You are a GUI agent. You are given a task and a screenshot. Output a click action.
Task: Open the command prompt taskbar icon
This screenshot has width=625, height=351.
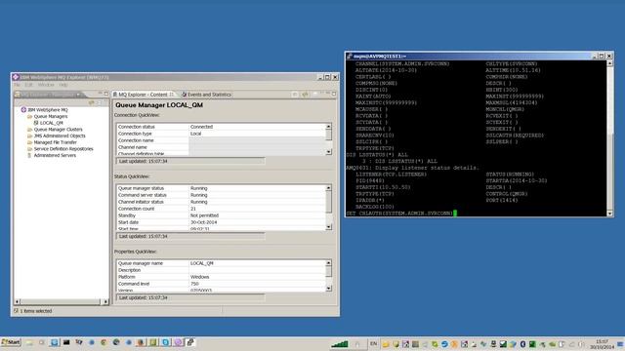pos(66,342)
